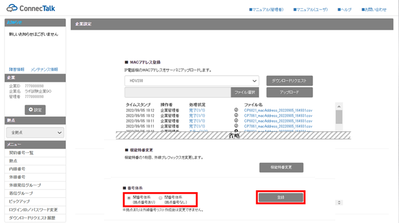Click the 処理状況 column header
Image resolution: width=399 pixels, height=223 pixels.
pyautogui.click(x=197, y=105)
